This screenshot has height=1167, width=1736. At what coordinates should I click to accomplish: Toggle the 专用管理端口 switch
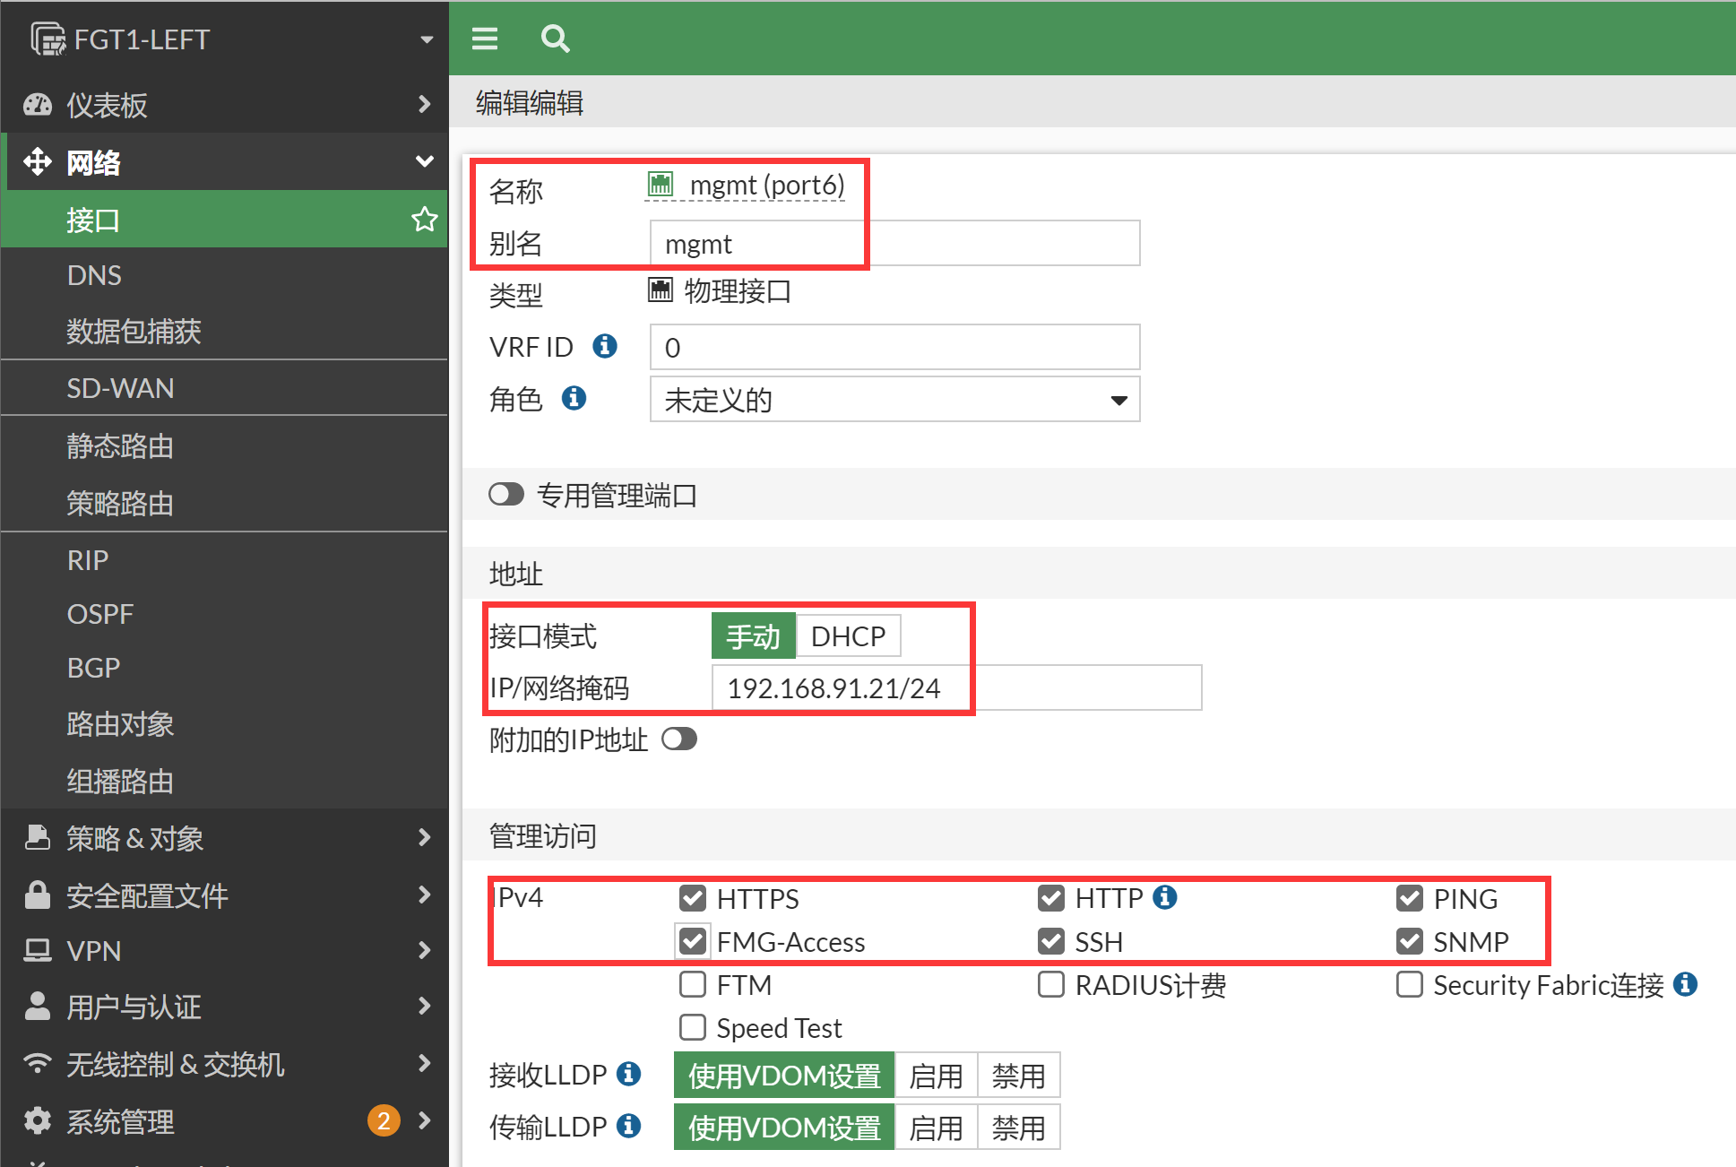click(x=506, y=495)
